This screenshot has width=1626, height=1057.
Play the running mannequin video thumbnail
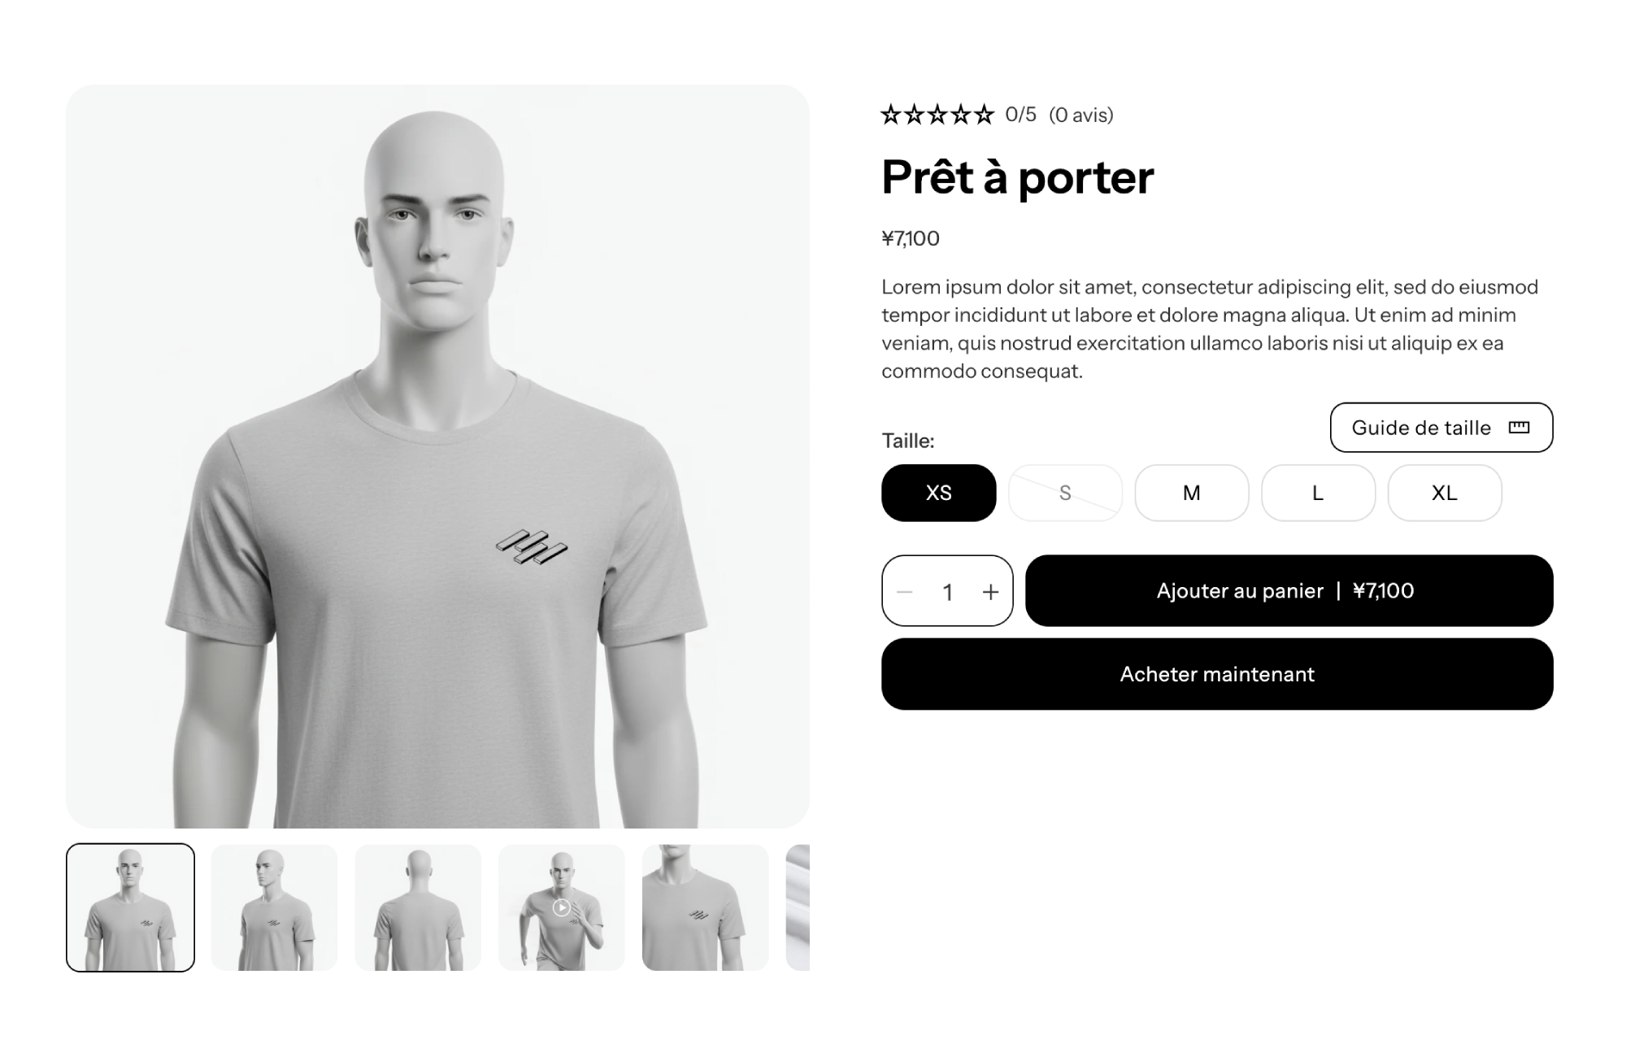click(561, 907)
